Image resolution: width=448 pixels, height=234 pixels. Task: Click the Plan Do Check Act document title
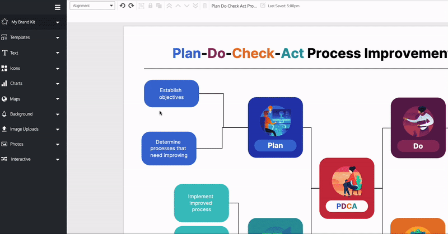click(x=234, y=6)
